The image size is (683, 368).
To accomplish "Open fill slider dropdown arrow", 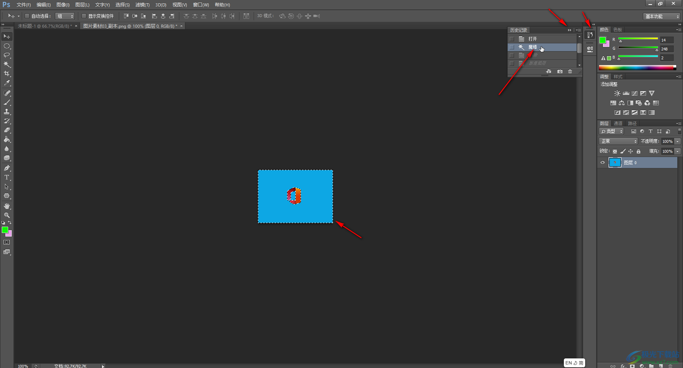I will [678, 151].
